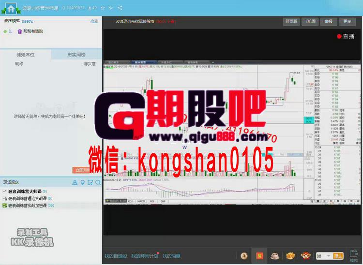Click the user icon in 现场观众 bar
The height and width of the screenshot is (265, 363).
coord(75,182)
